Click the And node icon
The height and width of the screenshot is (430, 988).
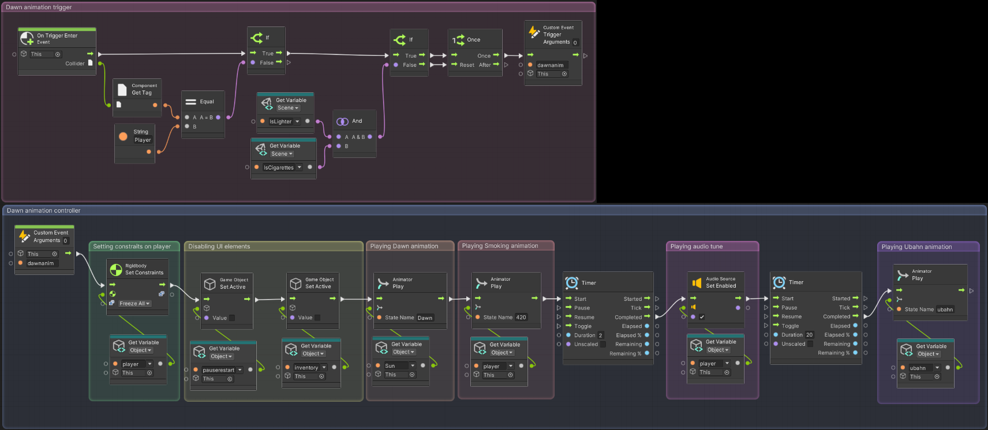(342, 121)
